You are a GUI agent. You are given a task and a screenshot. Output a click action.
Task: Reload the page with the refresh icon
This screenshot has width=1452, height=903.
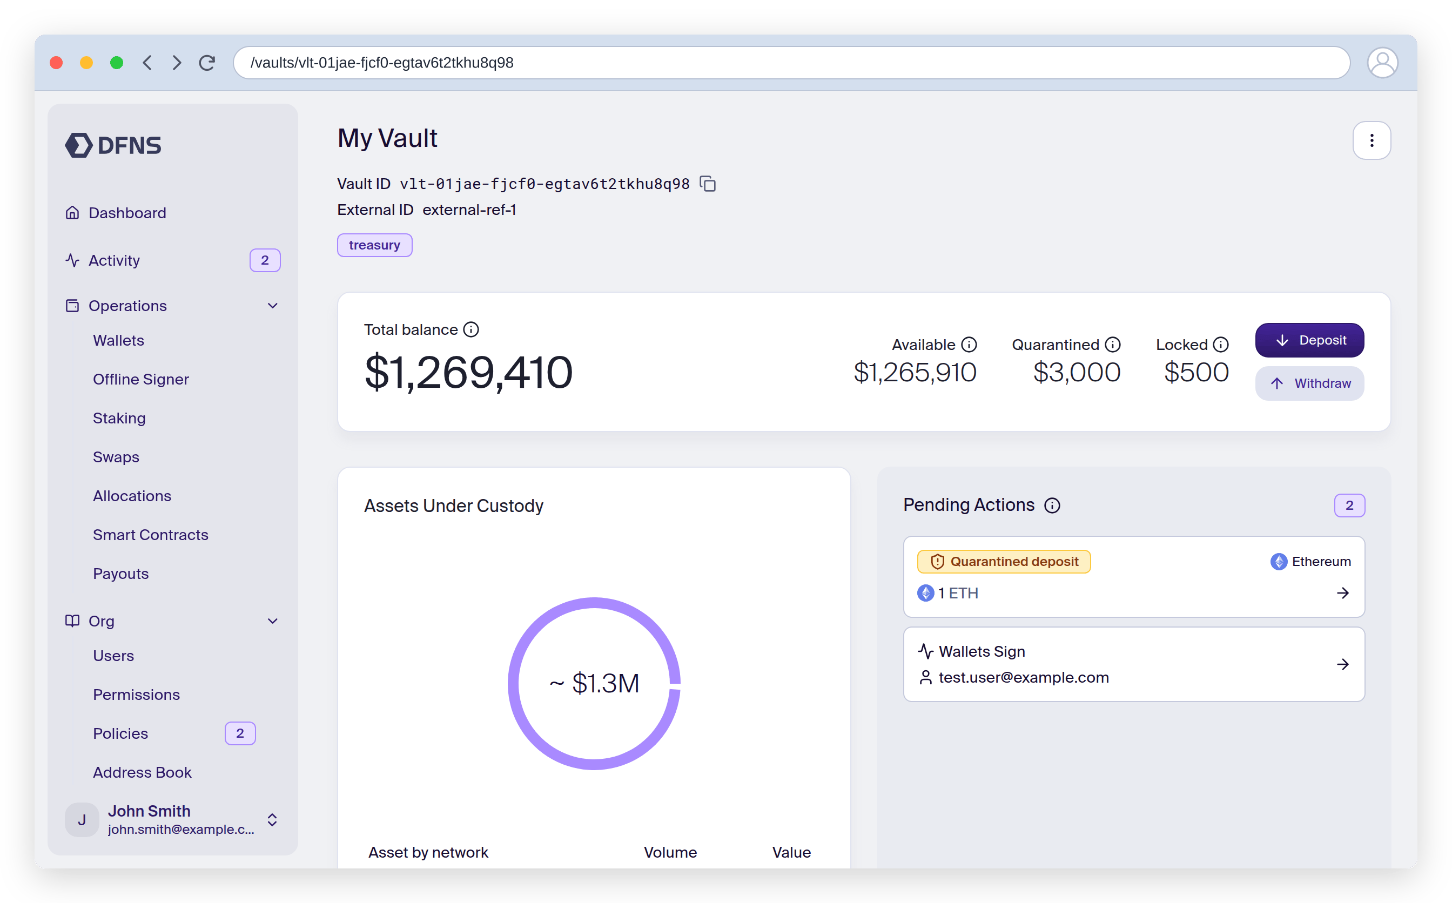207,63
